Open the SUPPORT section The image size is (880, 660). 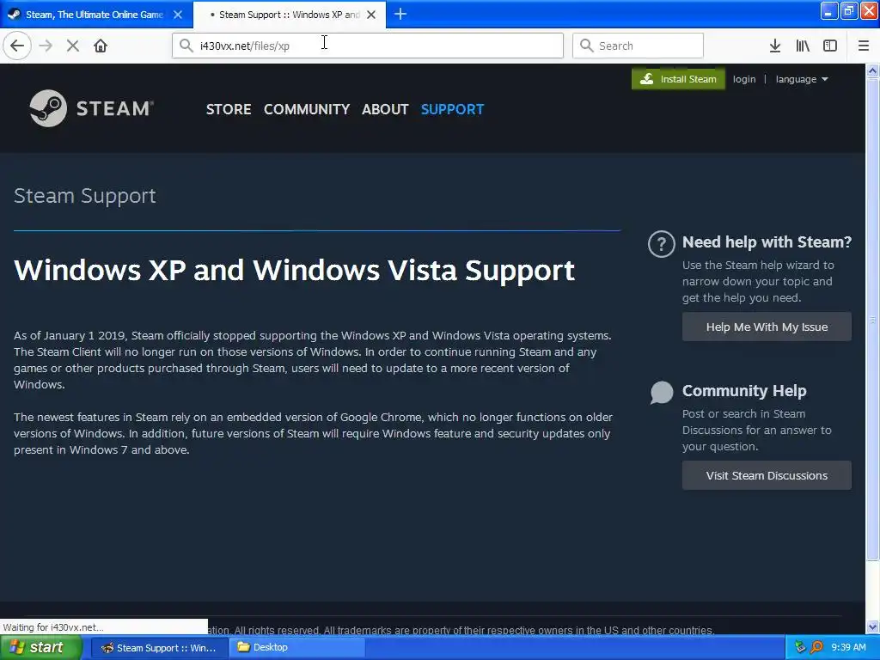click(452, 109)
